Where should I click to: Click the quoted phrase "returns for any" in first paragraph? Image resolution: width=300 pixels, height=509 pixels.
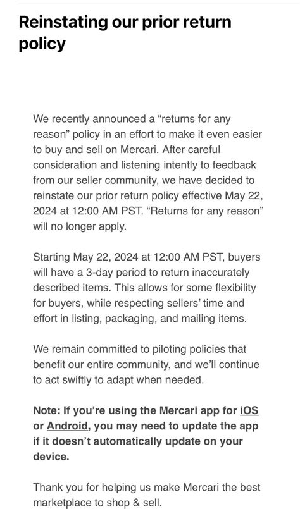[194, 119]
